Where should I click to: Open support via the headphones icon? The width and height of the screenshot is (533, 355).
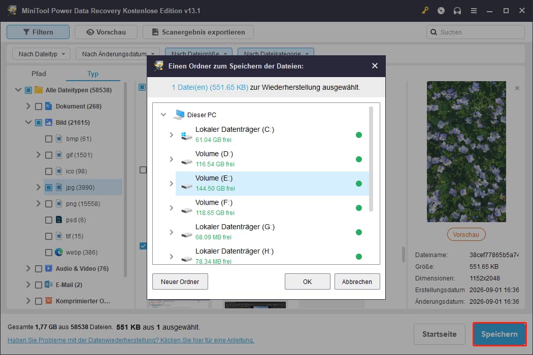pyautogui.click(x=457, y=11)
